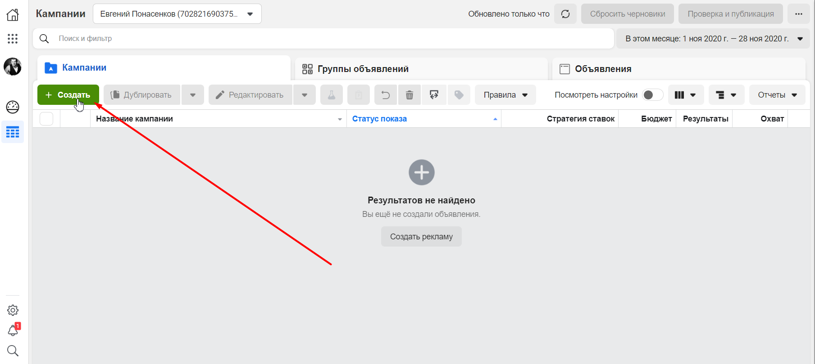Expand the Дублировать options arrow
Screen dimensions: 815x364
coord(193,95)
